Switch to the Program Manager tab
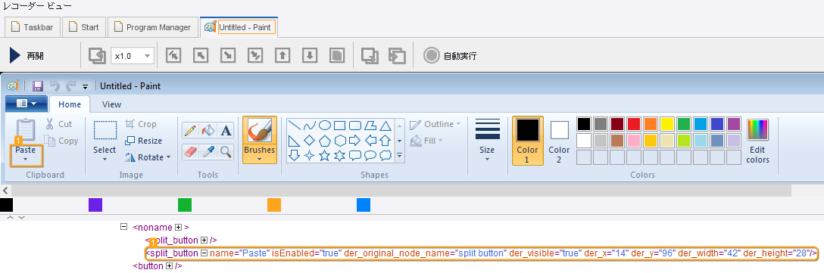 [153, 27]
